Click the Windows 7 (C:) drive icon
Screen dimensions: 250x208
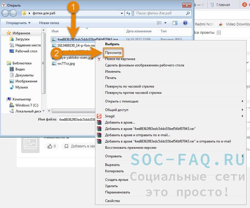click(x=12, y=105)
